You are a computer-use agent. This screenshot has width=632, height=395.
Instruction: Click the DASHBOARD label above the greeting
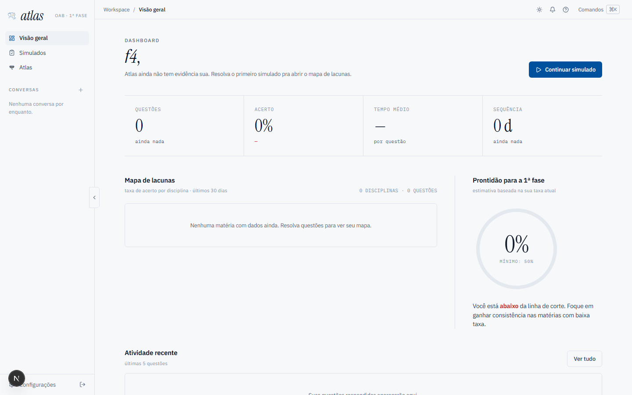[142, 40]
